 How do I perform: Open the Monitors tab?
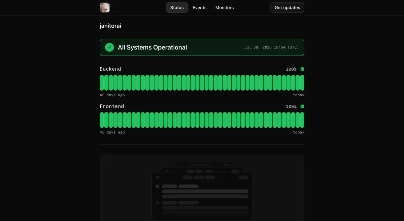point(225,7)
